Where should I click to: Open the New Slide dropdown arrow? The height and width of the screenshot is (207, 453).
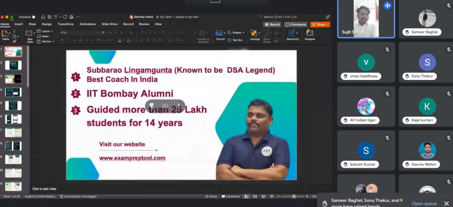tap(35, 33)
